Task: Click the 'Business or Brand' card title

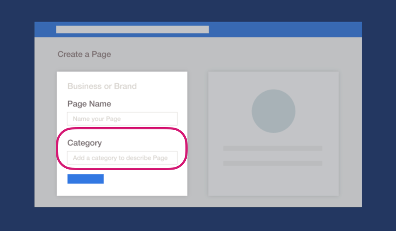Action: tap(102, 86)
